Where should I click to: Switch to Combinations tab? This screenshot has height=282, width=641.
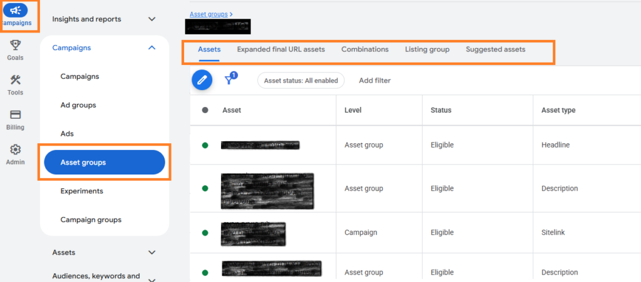[364, 49]
